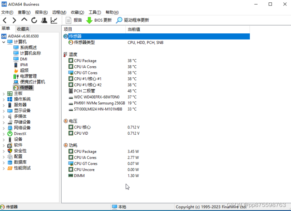Select 电源管理 in the tree

[x=25, y=76]
